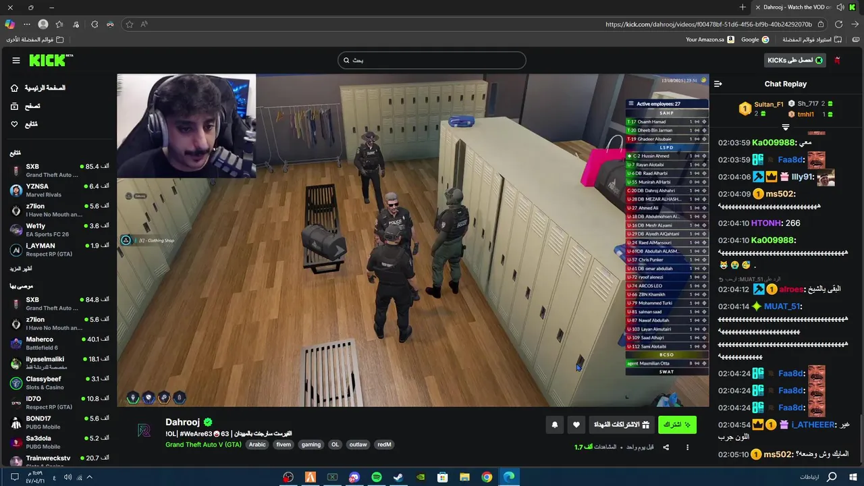Open Google Chrome from the taskbar
The image size is (864, 486).
(487, 477)
